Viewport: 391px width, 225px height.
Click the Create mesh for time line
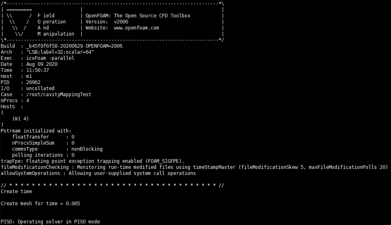40,204
